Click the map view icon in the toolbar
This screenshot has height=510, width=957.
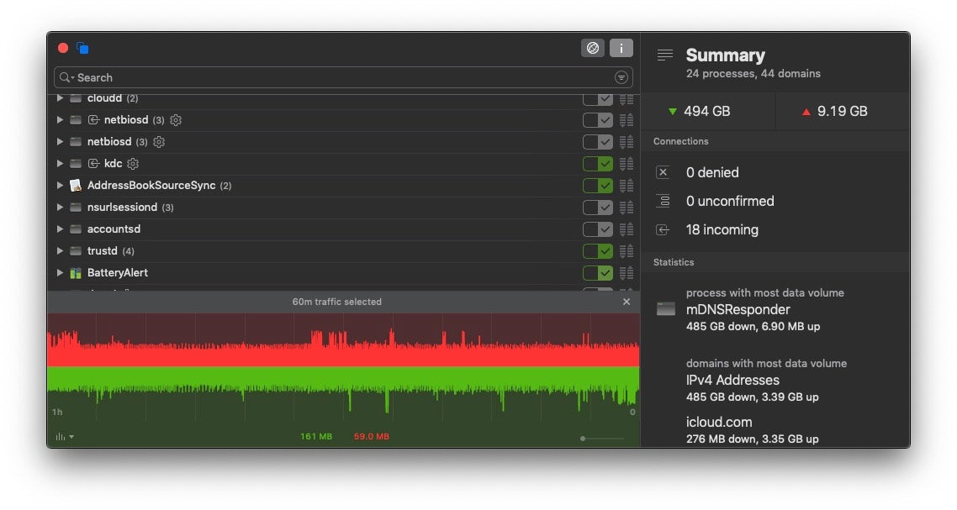click(x=592, y=49)
